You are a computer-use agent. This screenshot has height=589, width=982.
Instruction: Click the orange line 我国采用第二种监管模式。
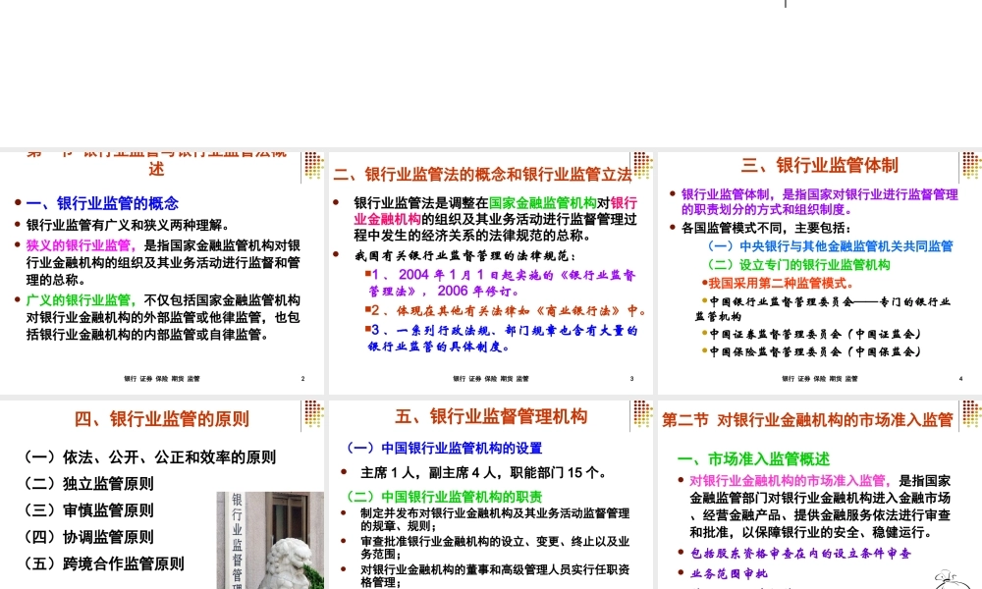(x=779, y=283)
